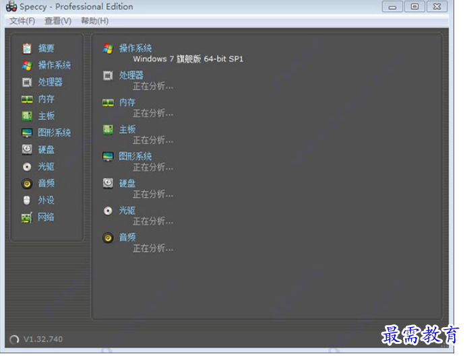Open 光驱 heading link in summary

[127, 211]
